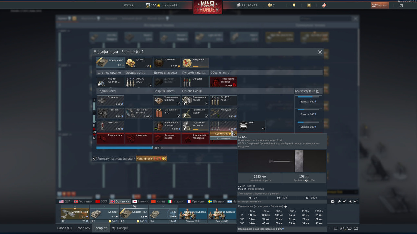
Task: Select the Швеция nation tab
Action: 216,201
